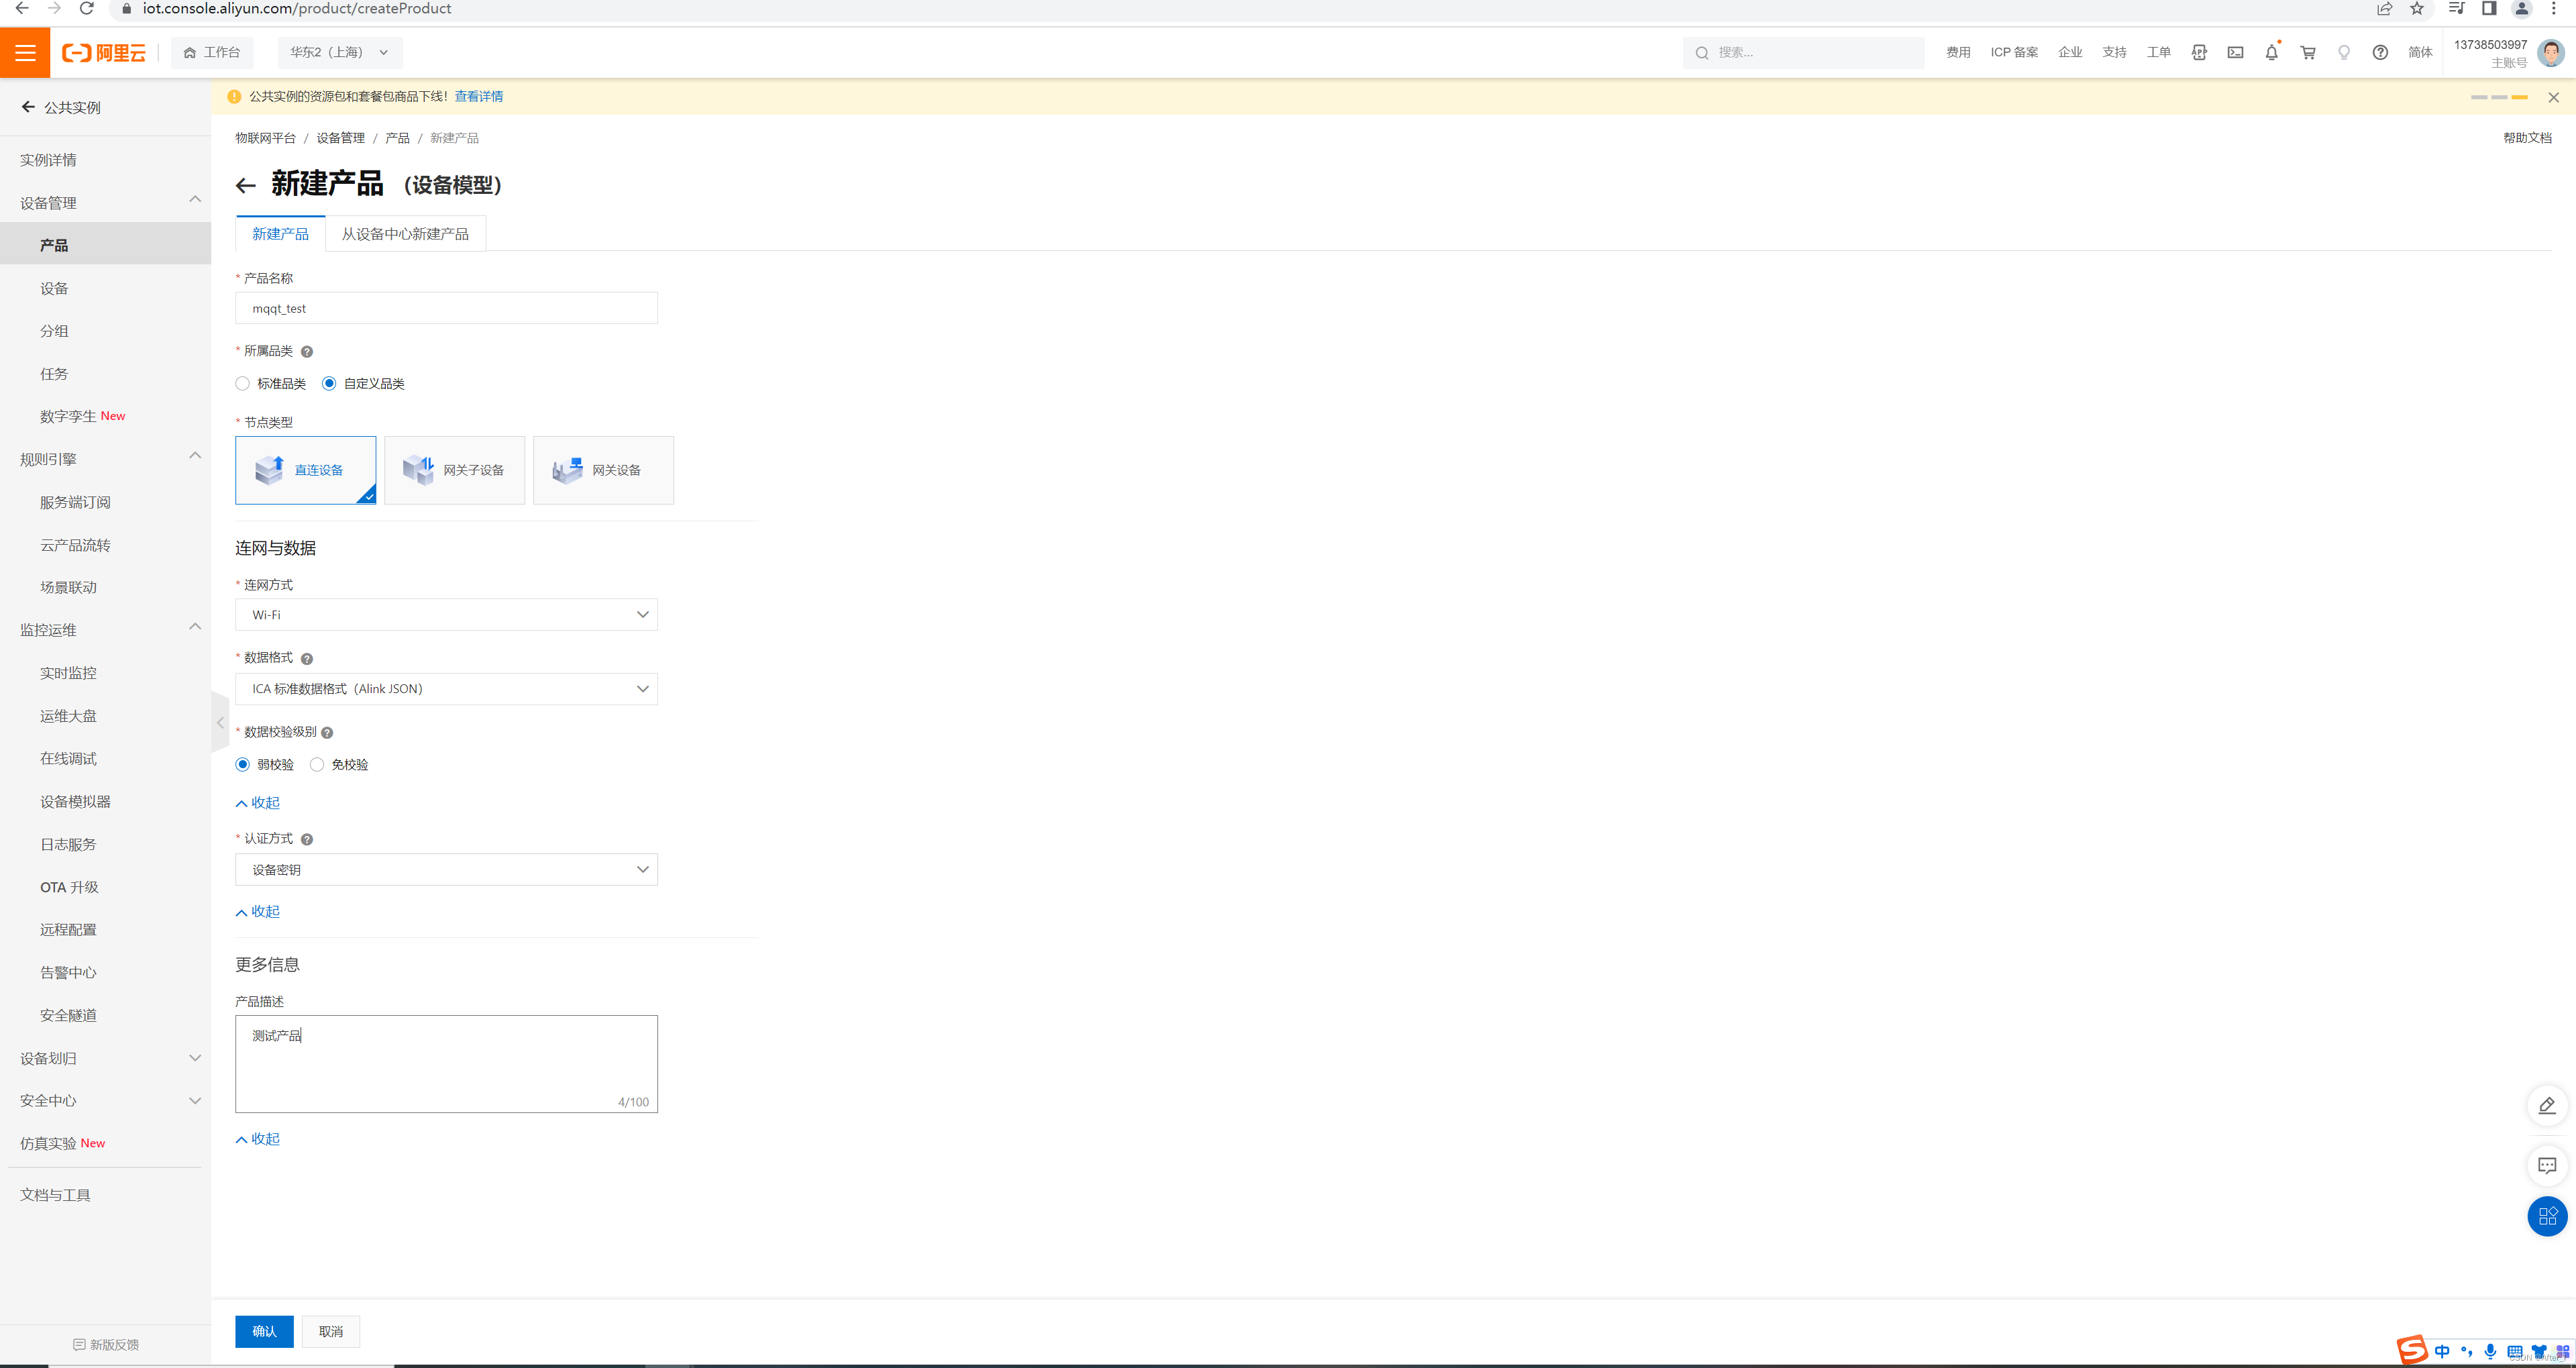Click the back arrow beside 新建产品 title
Viewport: 2576px width, 1368px height.
tap(245, 186)
